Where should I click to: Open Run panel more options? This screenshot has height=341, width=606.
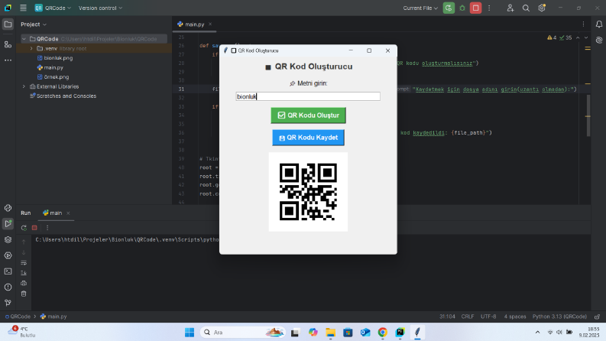[x=47, y=228]
